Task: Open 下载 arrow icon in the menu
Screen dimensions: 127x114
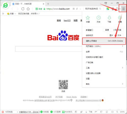Action: (109, 19)
